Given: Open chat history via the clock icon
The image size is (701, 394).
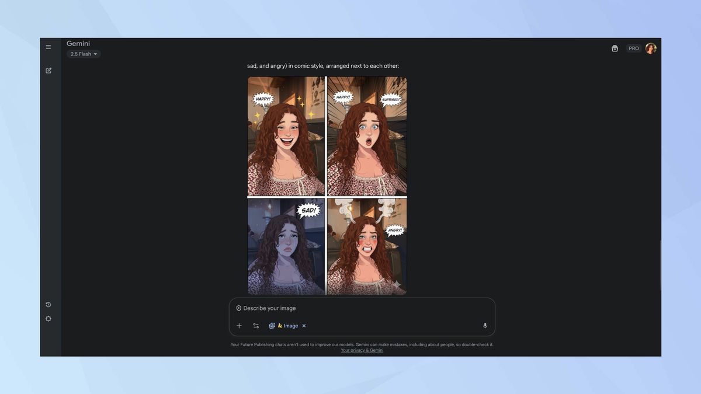Looking at the screenshot, I should coord(48,304).
